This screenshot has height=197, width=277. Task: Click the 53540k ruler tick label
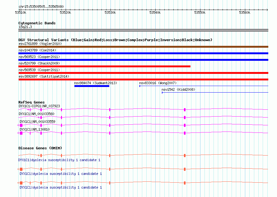(x=155, y=12)
